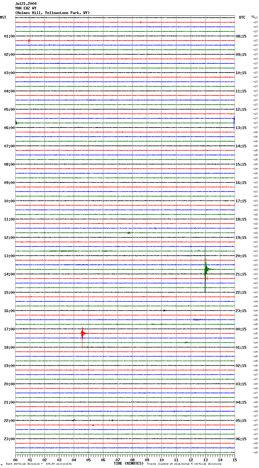Click the date header Jul21,2004
This screenshot has height=468, width=259.
click(x=26, y=4)
